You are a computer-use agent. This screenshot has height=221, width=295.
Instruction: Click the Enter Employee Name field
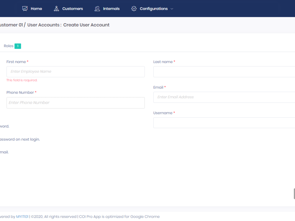coord(76,72)
